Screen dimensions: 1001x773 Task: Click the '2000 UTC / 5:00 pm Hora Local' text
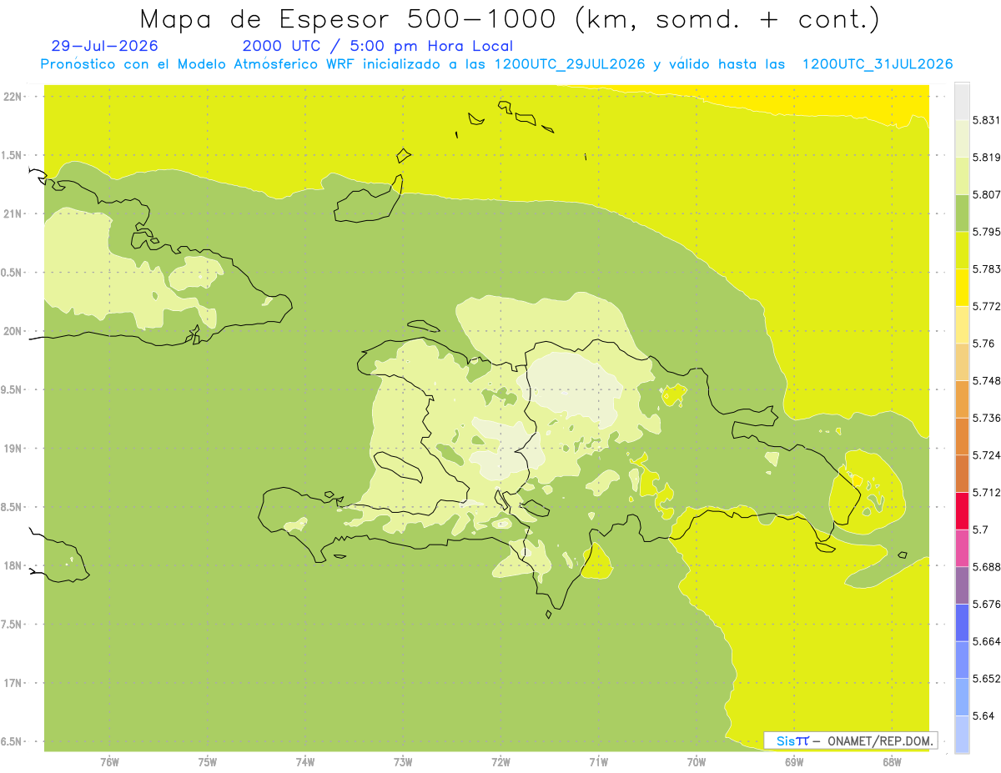coord(378,47)
